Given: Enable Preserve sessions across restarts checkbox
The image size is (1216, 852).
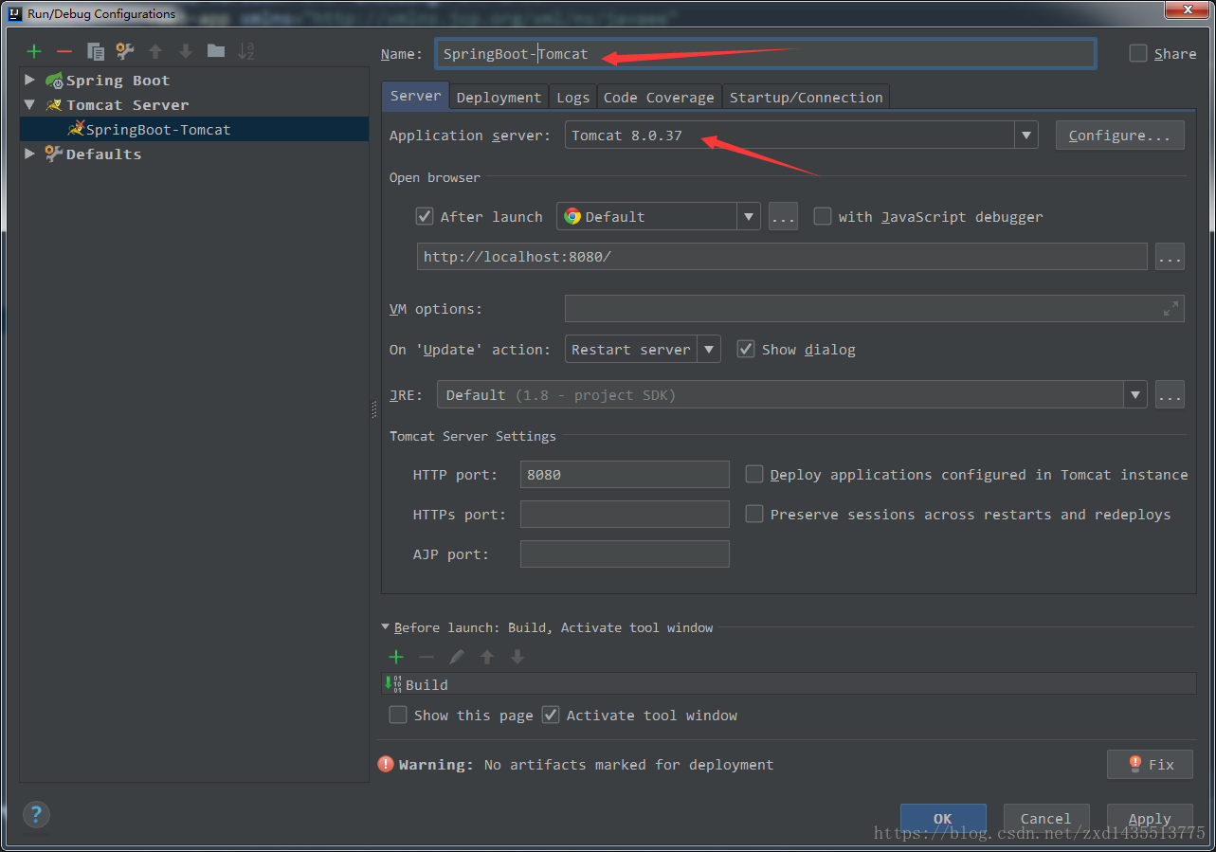Looking at the screenshot, I should tap(754, 515).
